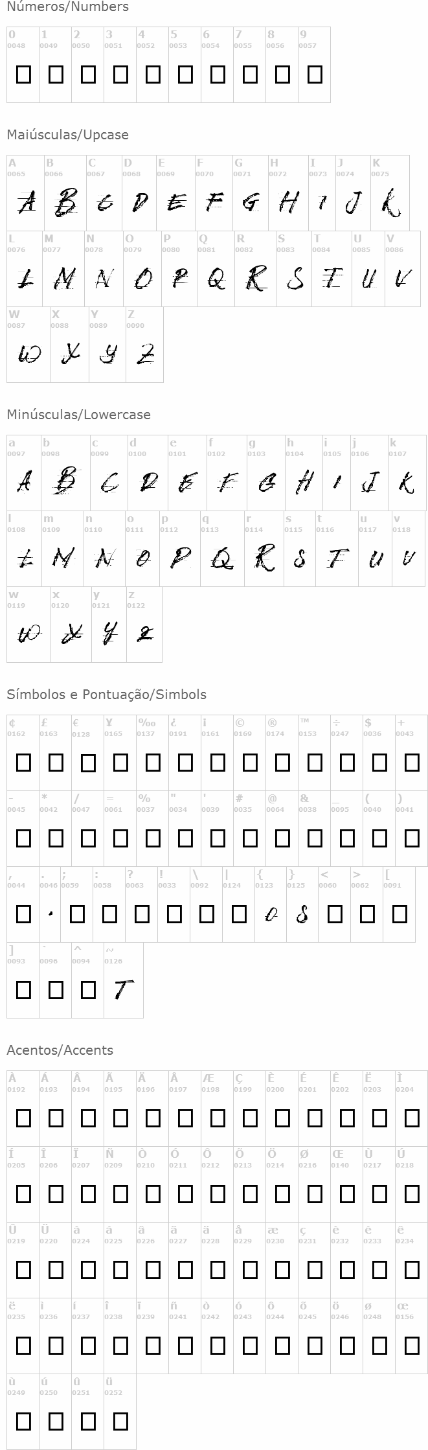Click the right brace glyph cell 0125
The width and height of the screenshot is (428, 1450).
[x=302, y=914]
